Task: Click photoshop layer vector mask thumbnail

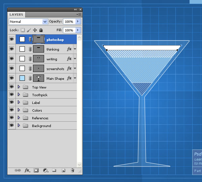Action: 38,39
